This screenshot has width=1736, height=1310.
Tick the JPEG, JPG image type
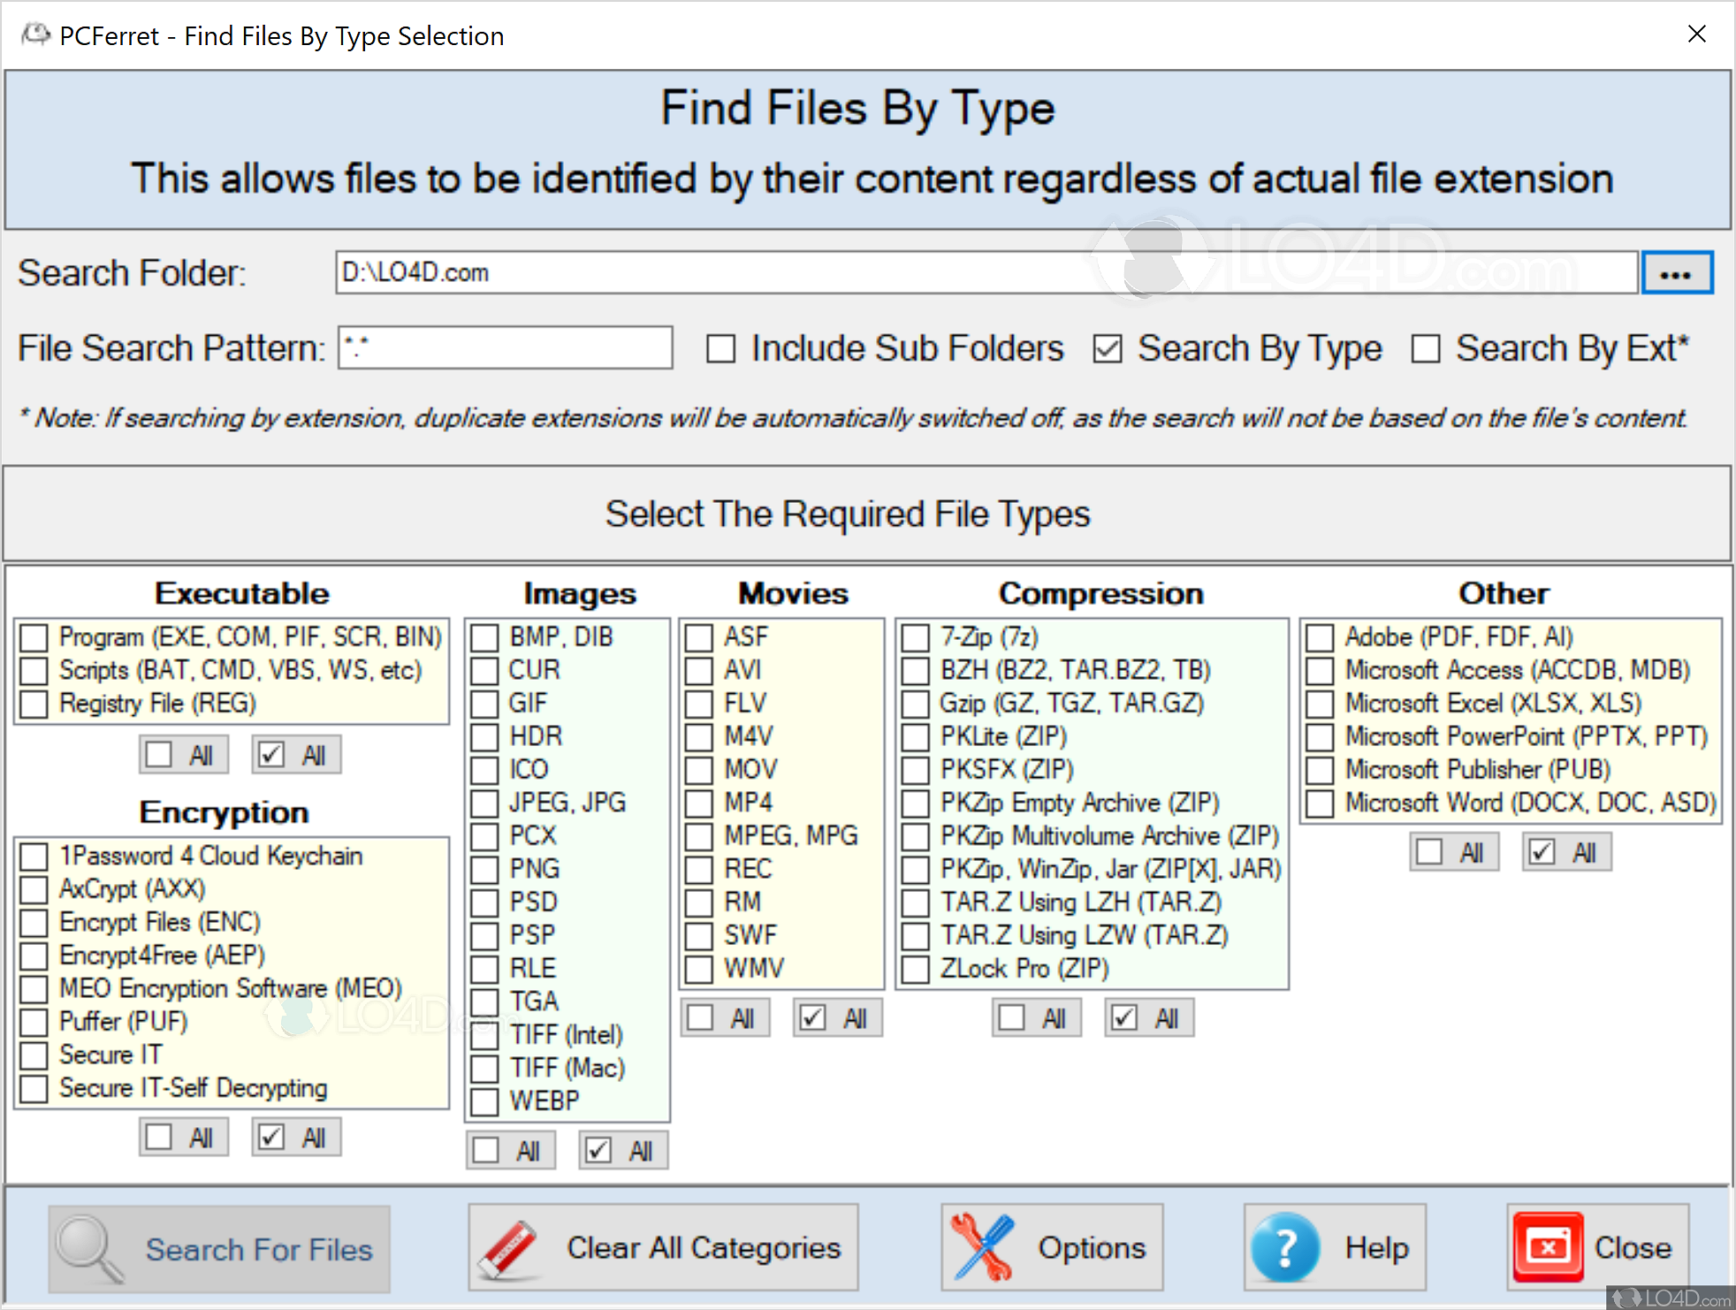pyautogui.click(x=484, y=804)
